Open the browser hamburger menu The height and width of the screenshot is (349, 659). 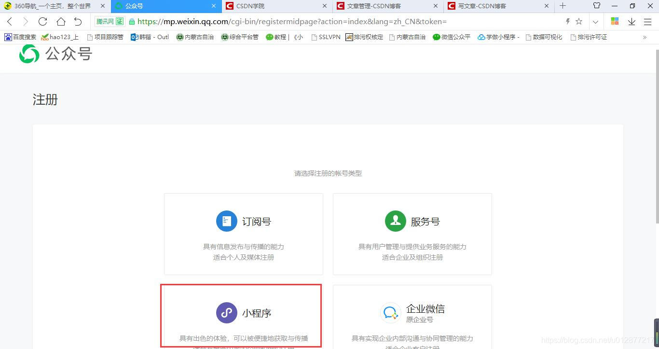pos(648,22)
